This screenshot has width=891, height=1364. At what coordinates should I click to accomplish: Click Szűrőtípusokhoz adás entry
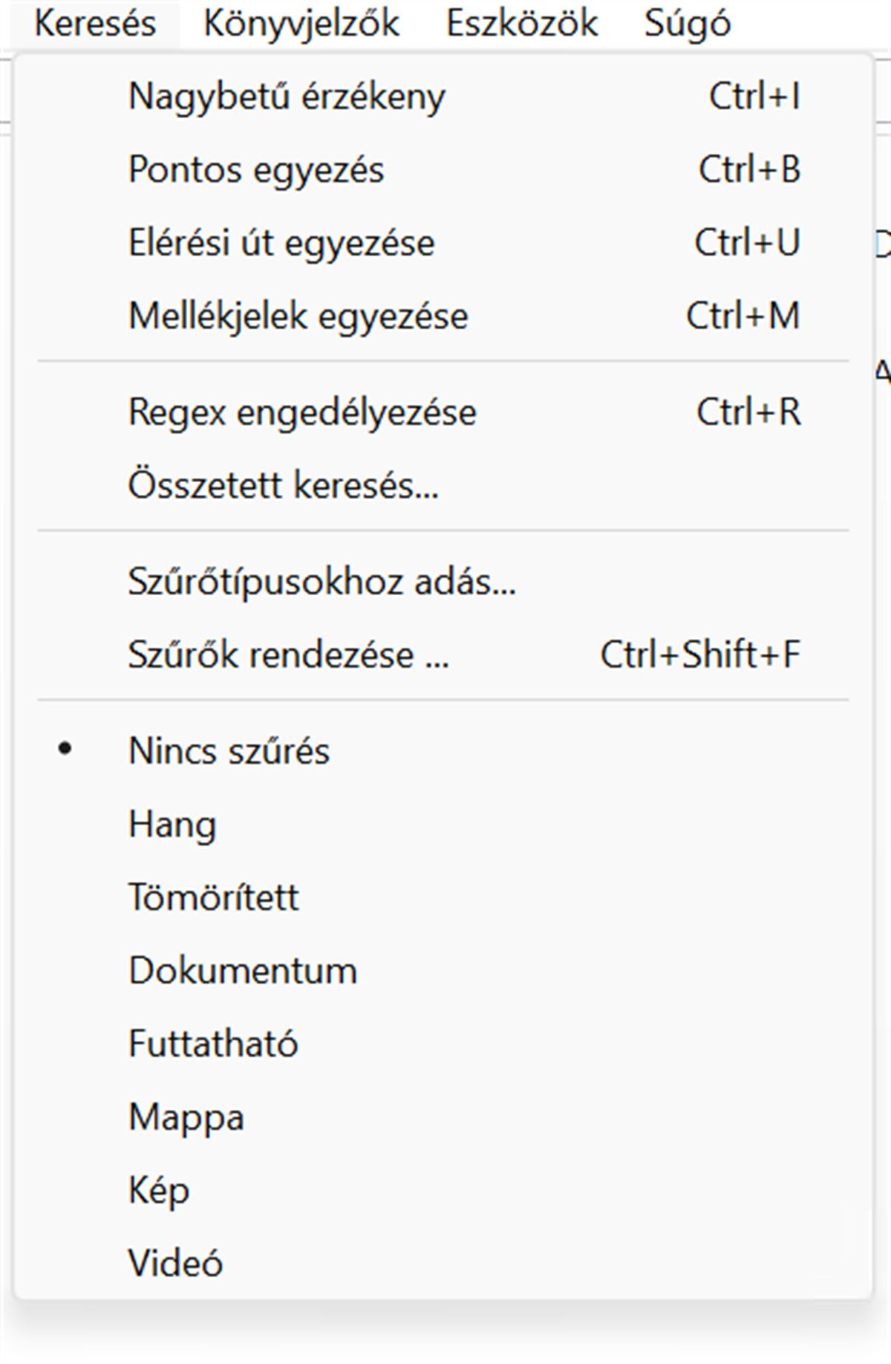322,581
